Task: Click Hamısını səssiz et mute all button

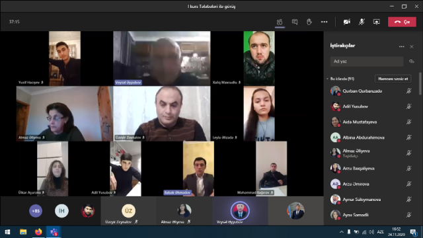Action: tap(393, 79)
